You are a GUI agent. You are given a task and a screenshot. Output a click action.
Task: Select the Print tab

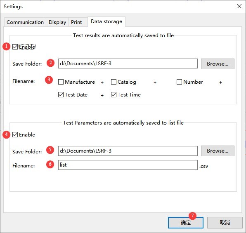click(x=76, y=22)
